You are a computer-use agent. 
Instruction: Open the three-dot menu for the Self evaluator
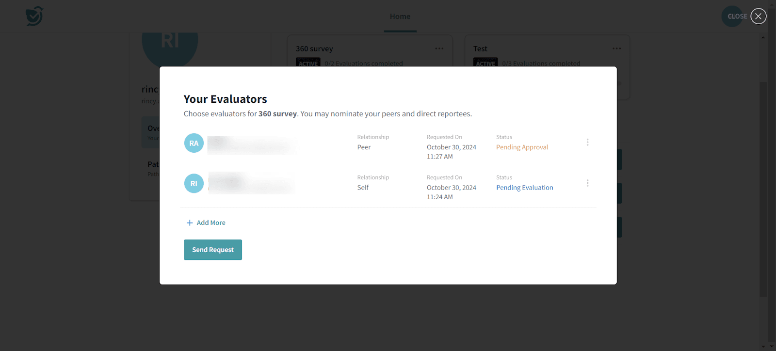587,183
